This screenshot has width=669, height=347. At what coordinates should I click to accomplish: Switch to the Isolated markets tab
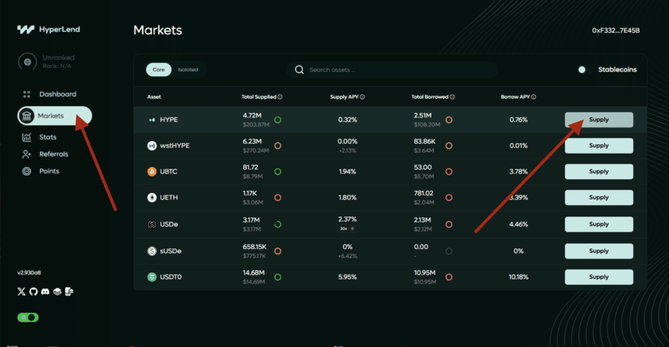188,69
